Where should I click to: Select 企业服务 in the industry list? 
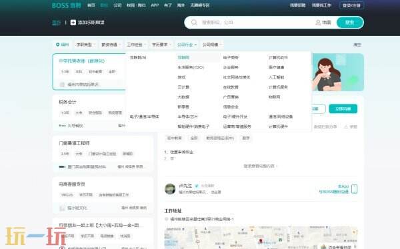click(231, 67)
